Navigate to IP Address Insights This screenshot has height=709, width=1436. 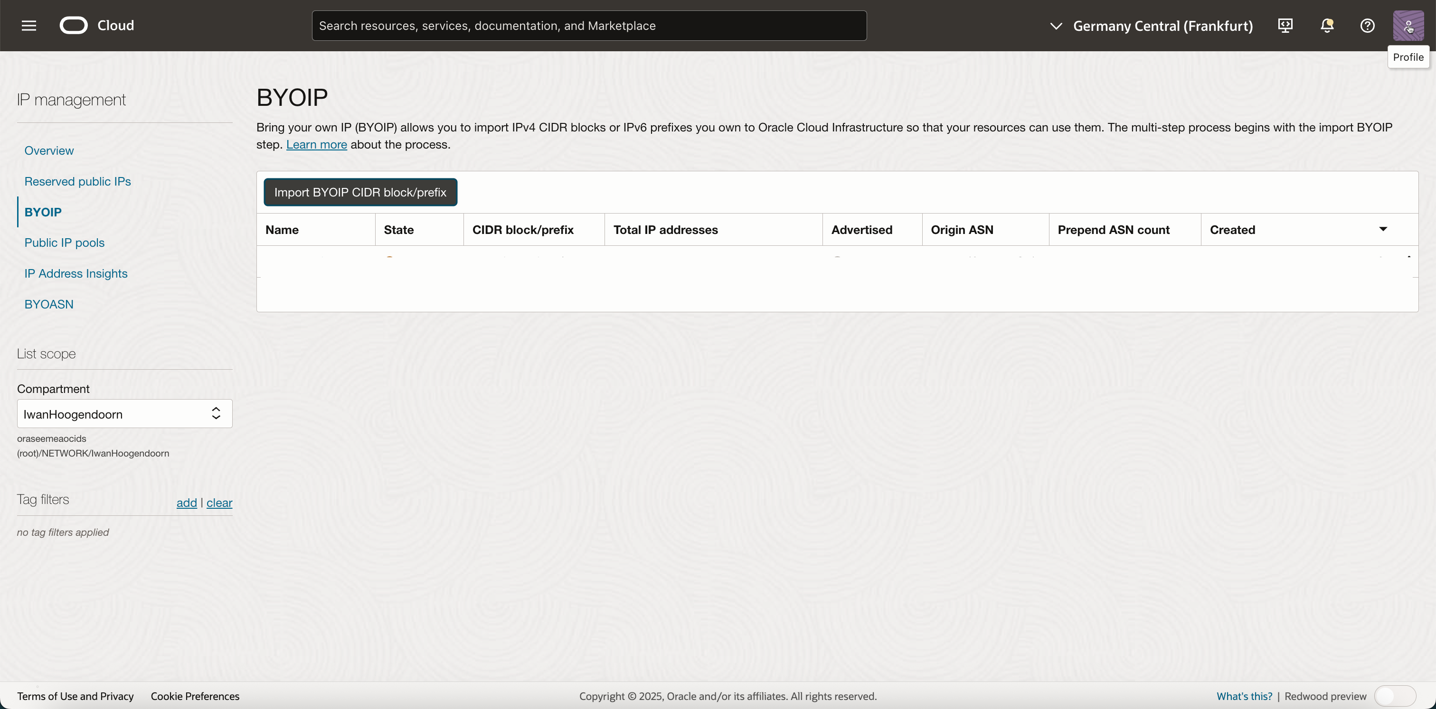[76, 273]
